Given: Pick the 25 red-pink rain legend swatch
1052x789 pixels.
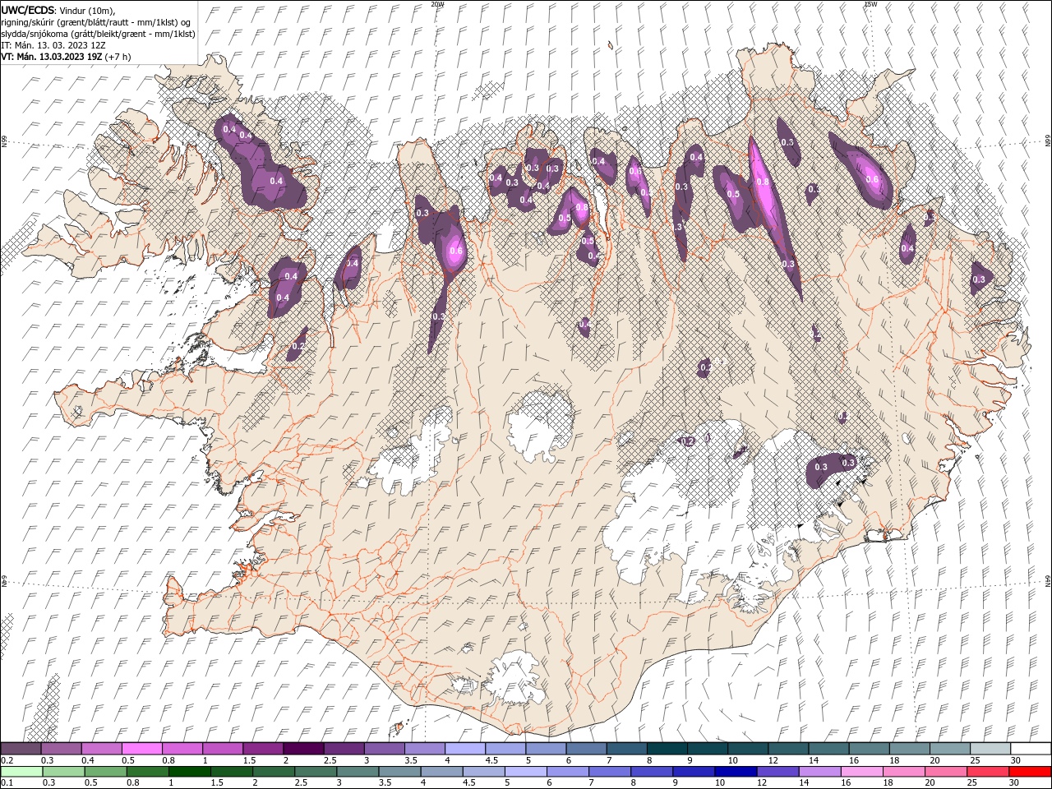Looking at the screenshot, I should tap(989, 772).
